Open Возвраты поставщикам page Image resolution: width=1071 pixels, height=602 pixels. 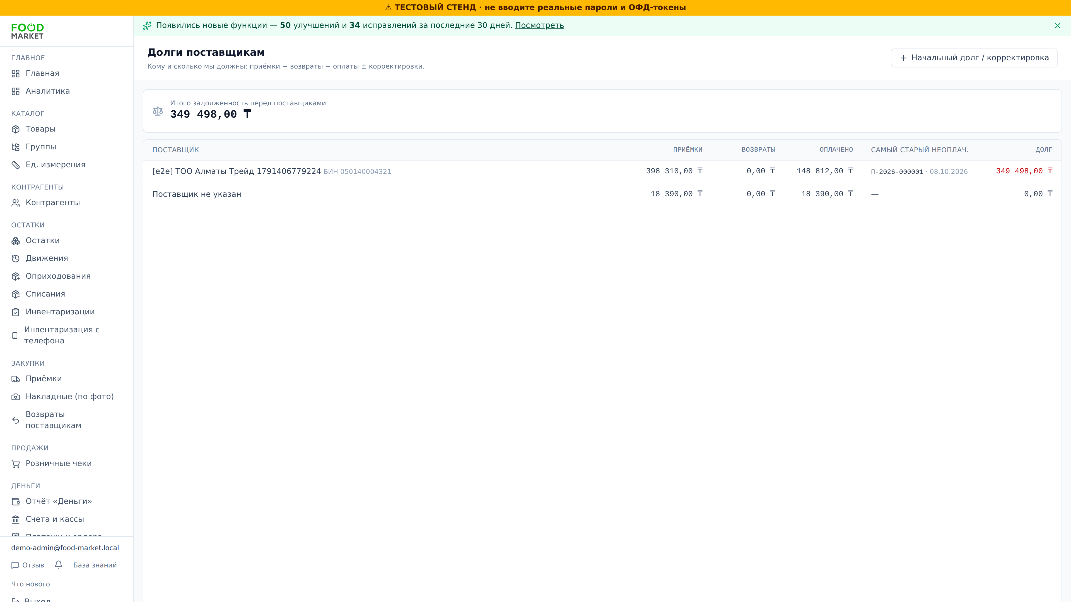(53, 420)
